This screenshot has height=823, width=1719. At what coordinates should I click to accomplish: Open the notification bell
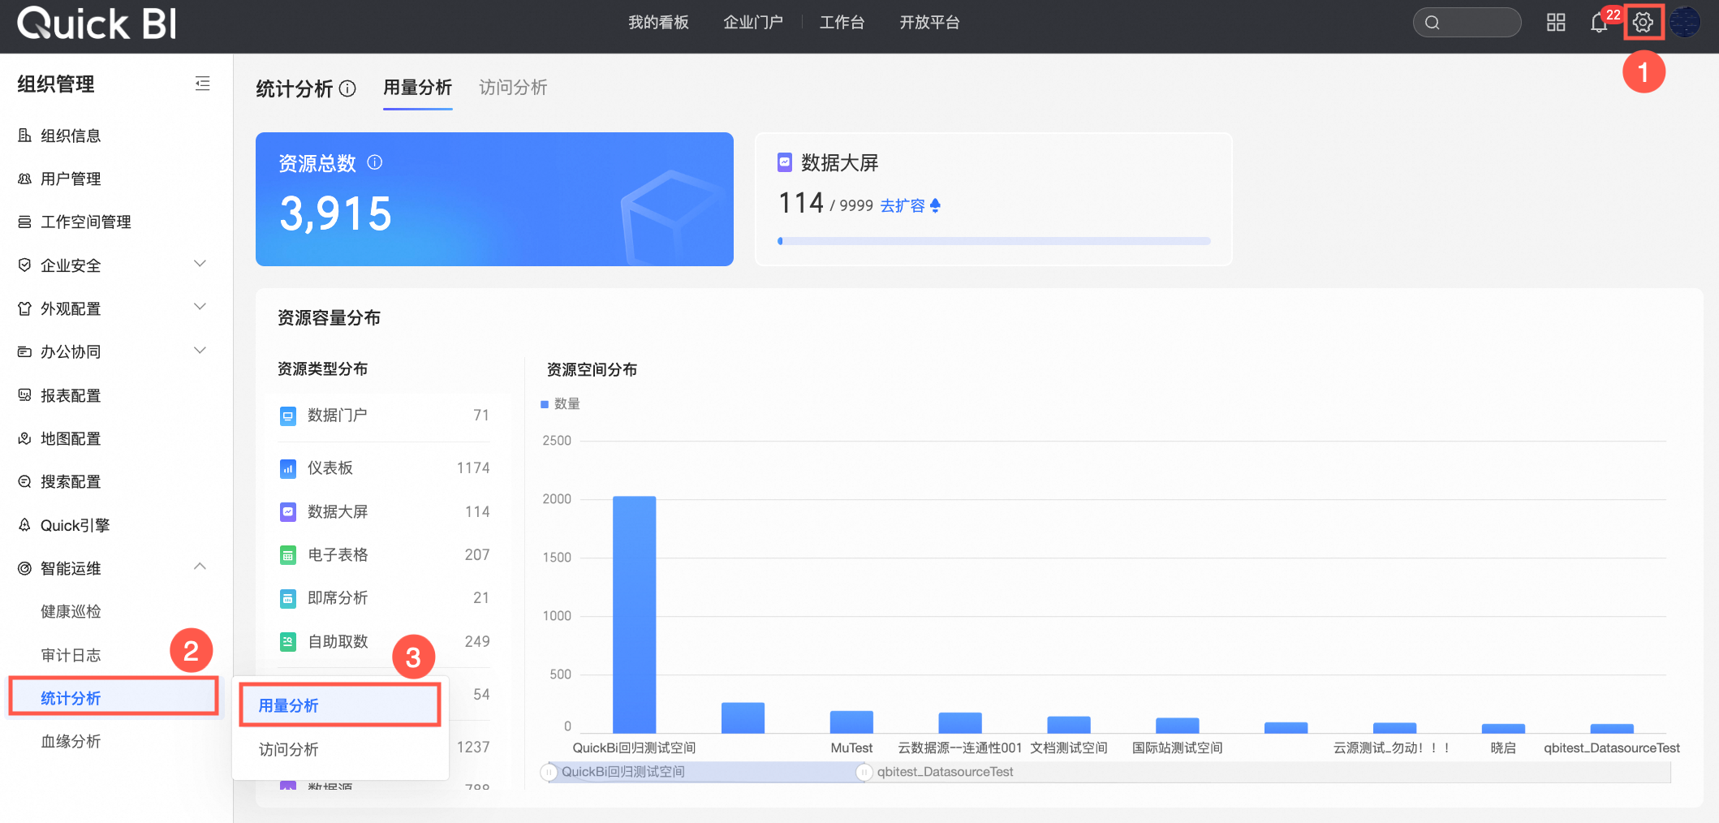1599,22
